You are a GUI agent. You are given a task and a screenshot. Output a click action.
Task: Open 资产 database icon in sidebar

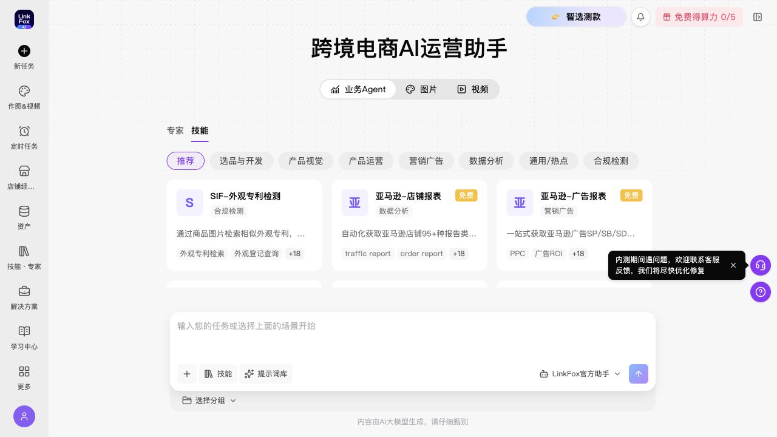[24, 211]
